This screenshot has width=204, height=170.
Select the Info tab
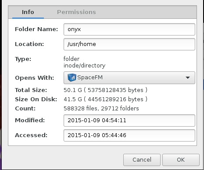pos(28,12)
